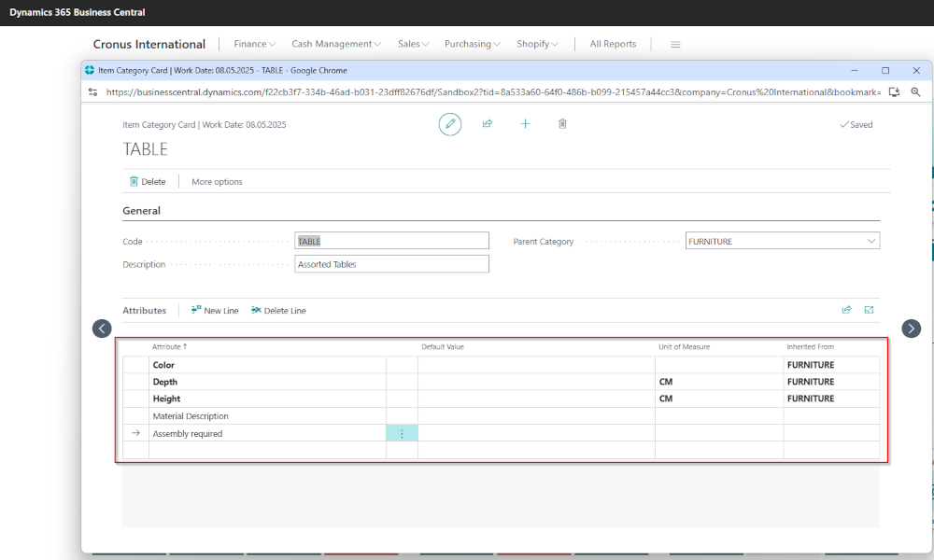Open the All Reports menu
Image resolution: width=934 pixels, height=560 pixels.
pyautogui.click(x=613, y=43)
